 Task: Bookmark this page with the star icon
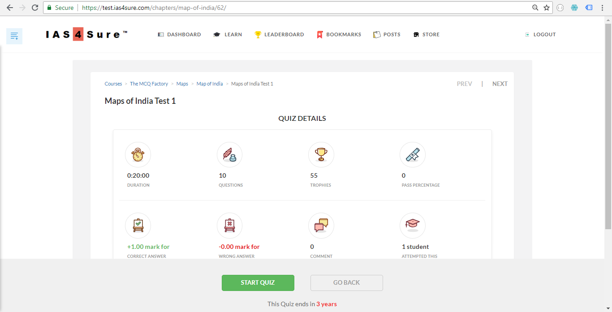547,8
